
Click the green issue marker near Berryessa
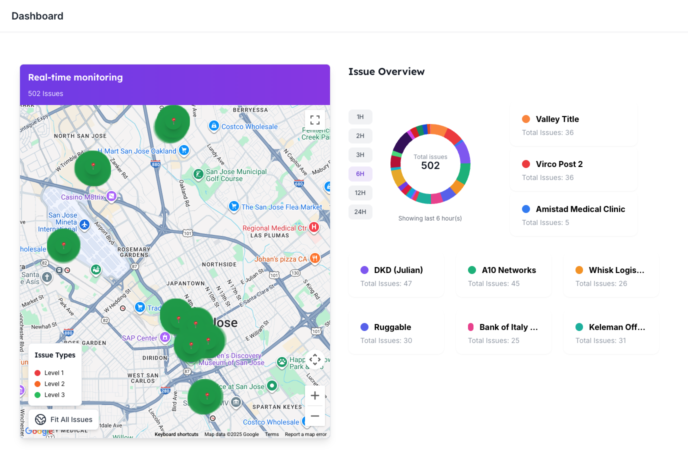click(x=173, y=122)
